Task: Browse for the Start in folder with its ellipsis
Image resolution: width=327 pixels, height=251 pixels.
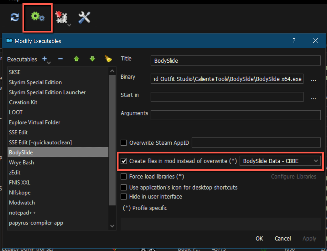Action: (313, 98)
